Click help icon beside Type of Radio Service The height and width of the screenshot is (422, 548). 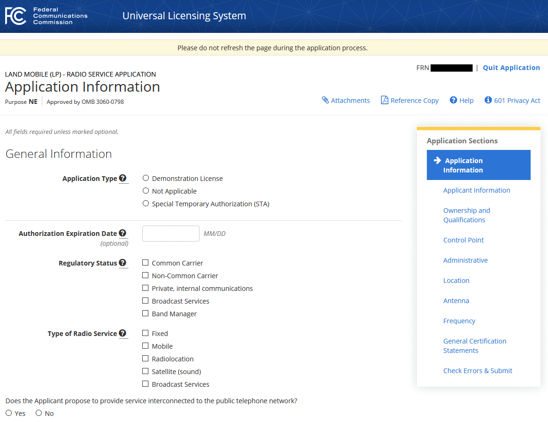click(123, 333)
